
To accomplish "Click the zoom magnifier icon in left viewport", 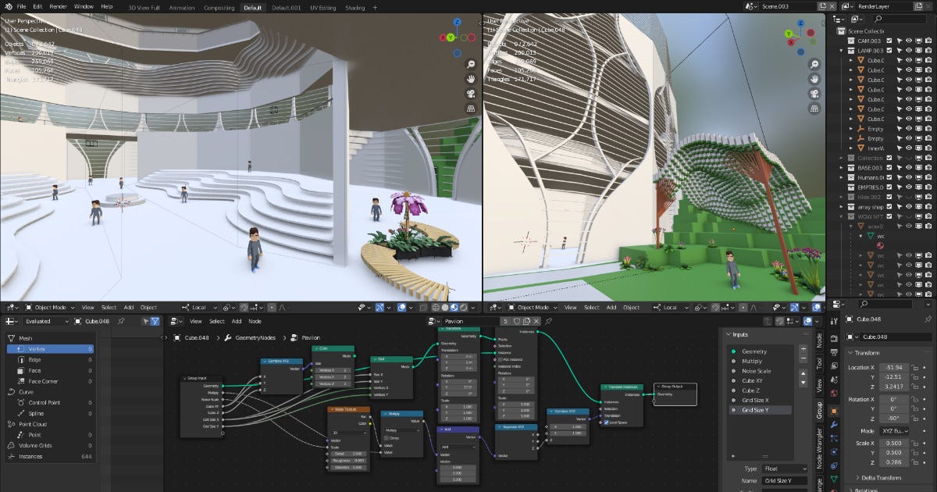I will pyautogui.click(x=471, y=64).
